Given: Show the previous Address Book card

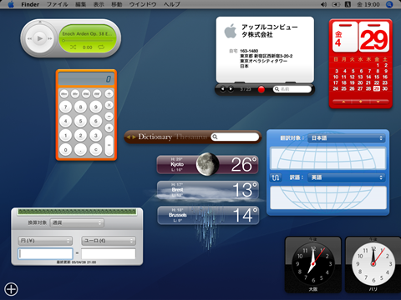Looking at the screenshot, I should point(223,89).
